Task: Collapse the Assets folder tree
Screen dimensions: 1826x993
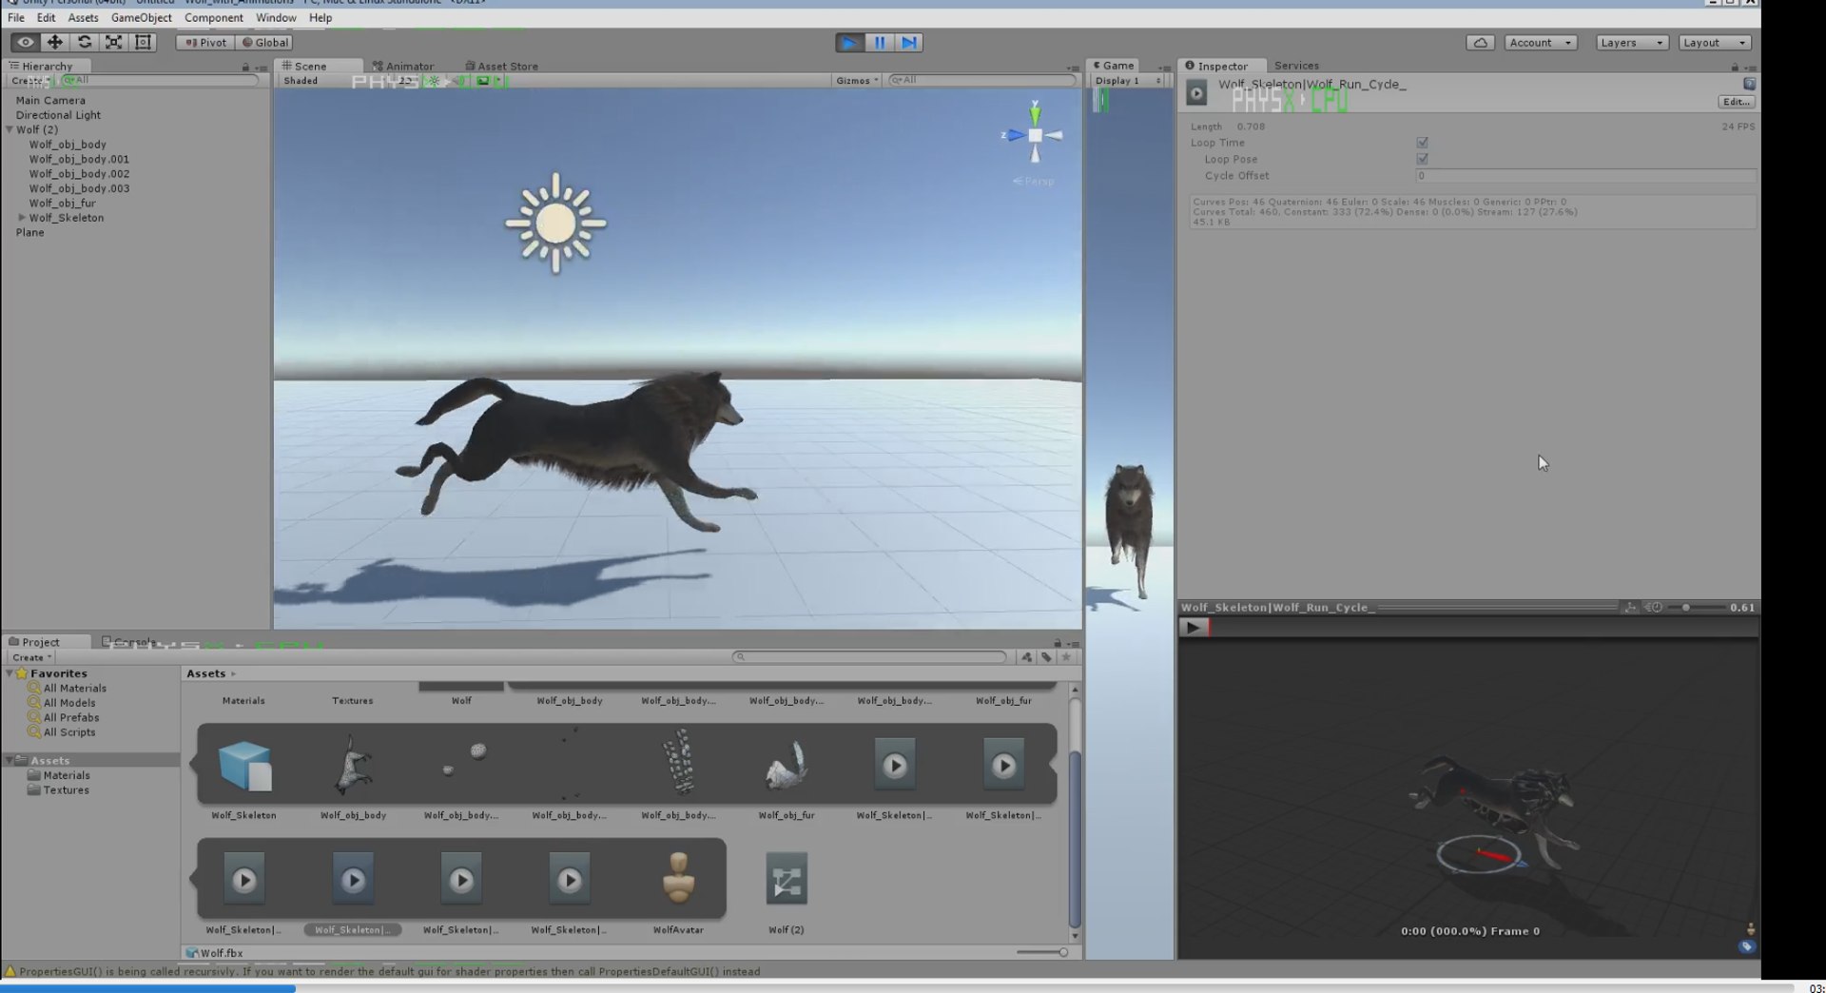Action: click(x=10, y=760)
